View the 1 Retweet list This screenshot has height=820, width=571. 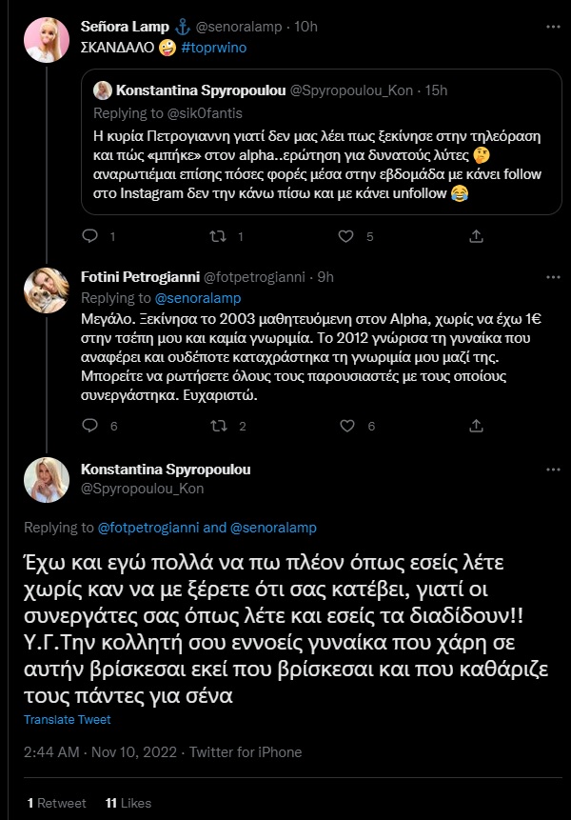pyautogui.click(x=59, y=803)
